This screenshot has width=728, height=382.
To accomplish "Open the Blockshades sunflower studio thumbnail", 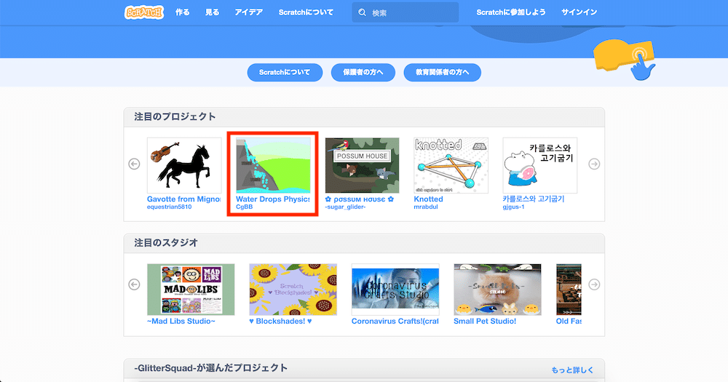I will [x=293, y=290].
